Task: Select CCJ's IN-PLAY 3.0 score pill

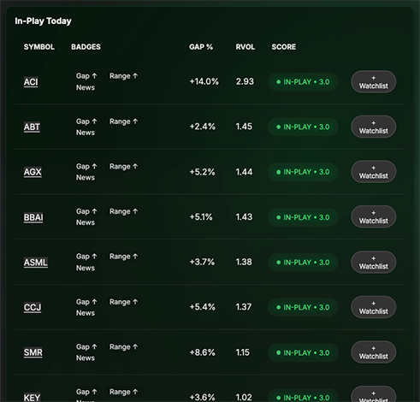Action: [303, 307]
